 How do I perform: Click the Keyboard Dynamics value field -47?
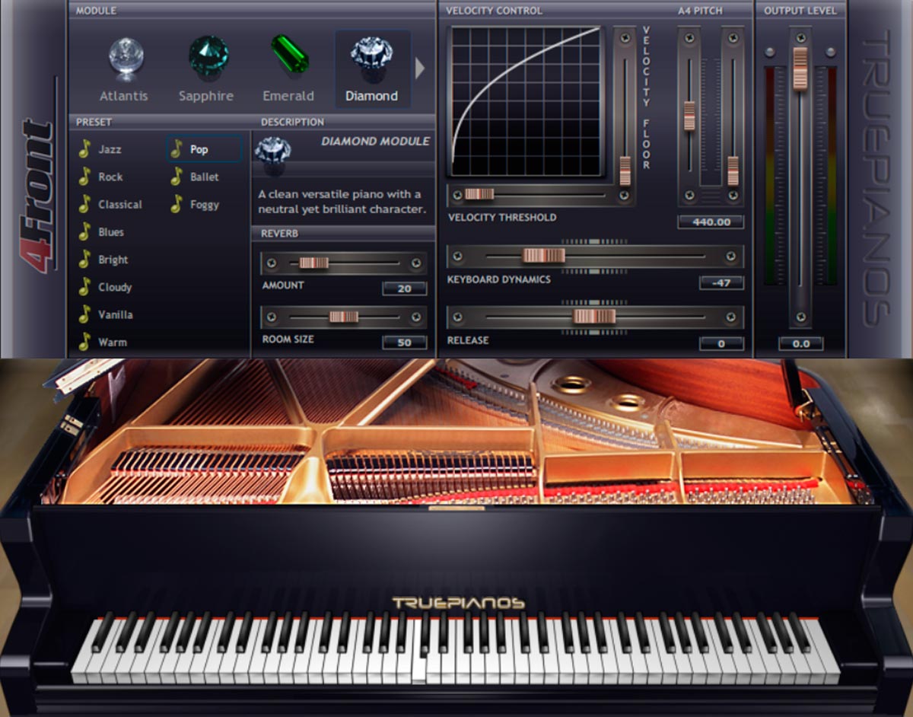721,283
